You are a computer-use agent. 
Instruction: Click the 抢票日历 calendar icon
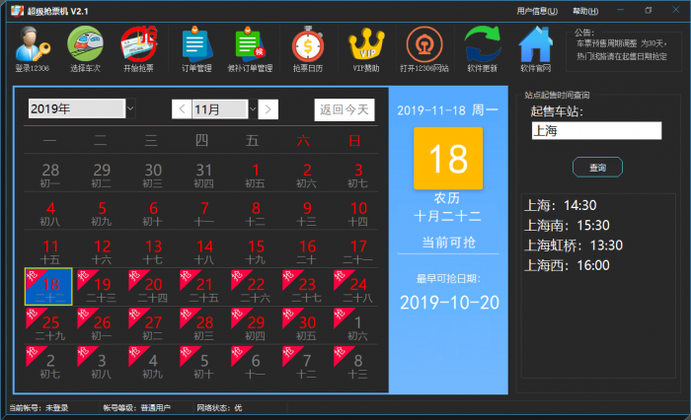(x=307, y=45)
